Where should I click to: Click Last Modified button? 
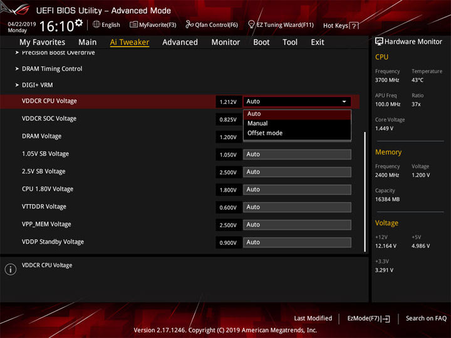pyautogui.click(x=313, y=319)
